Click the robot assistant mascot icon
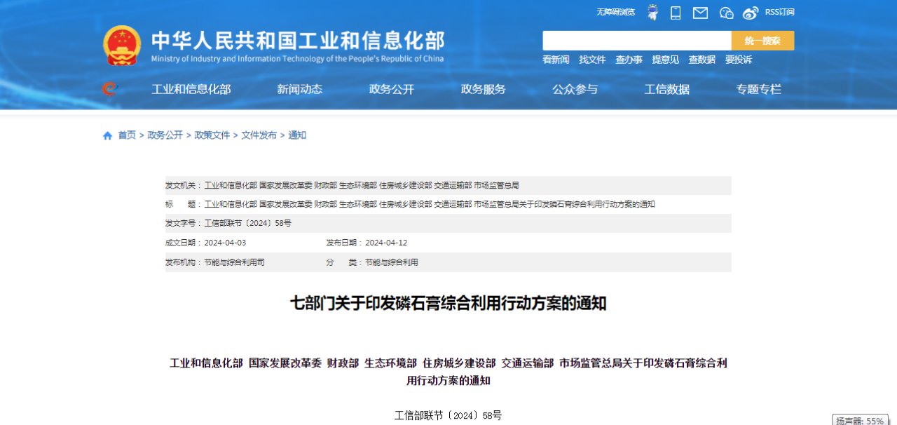 tap(652, 13)
